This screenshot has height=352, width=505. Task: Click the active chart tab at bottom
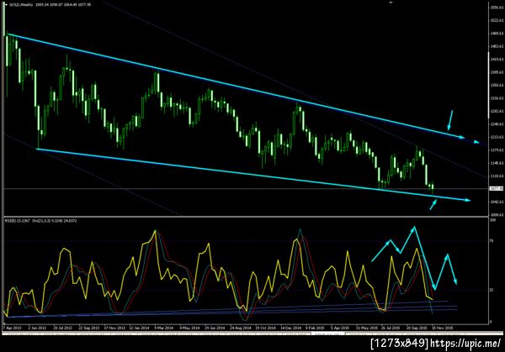pyautogui.click(x=328, y=334)
